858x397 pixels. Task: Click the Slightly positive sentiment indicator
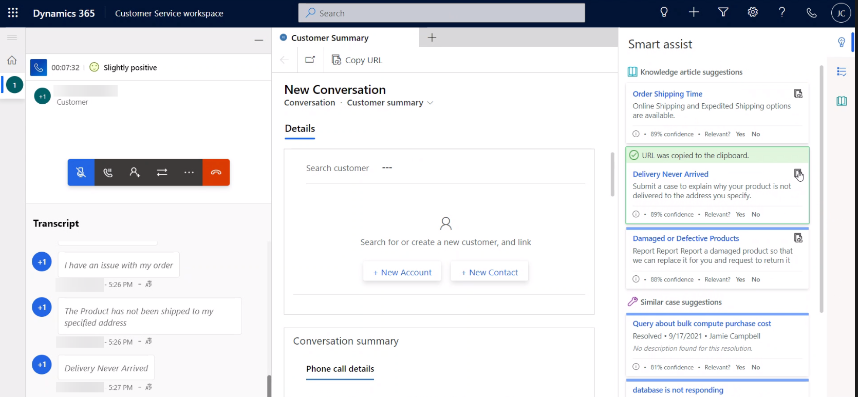tap(123, 67)
